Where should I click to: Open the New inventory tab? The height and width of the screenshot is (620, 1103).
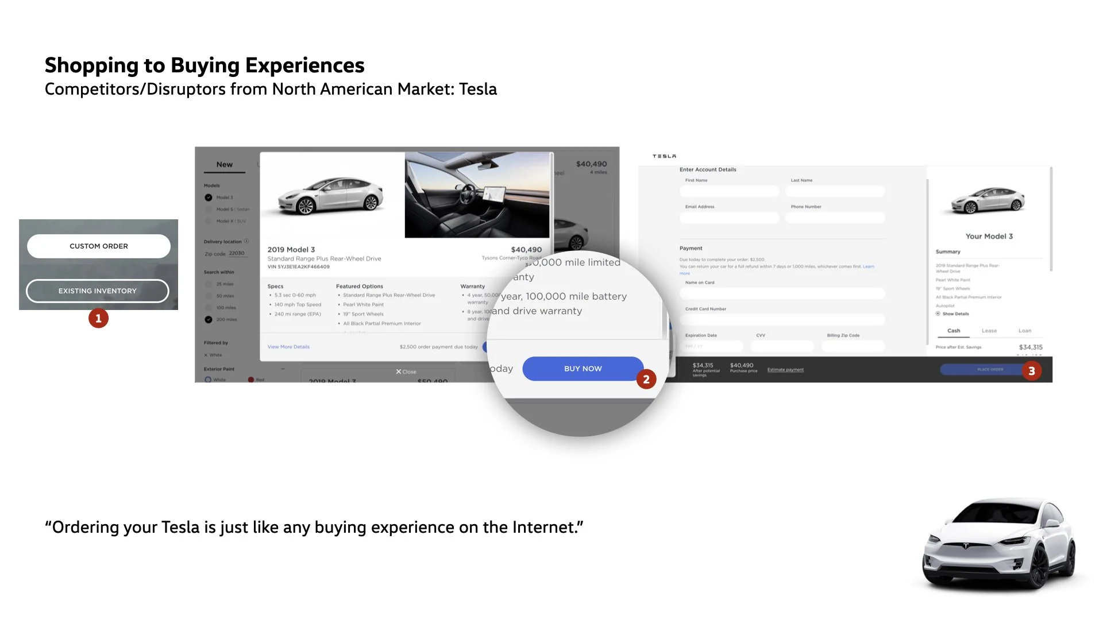coord(225,165)
